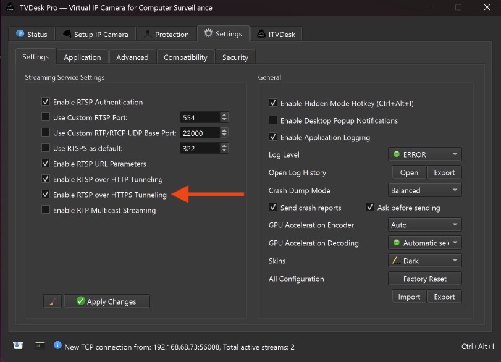The width and height of the screenshot is (501, 362).
Task: Switch to the Status tab
Action: pos(32,34)
